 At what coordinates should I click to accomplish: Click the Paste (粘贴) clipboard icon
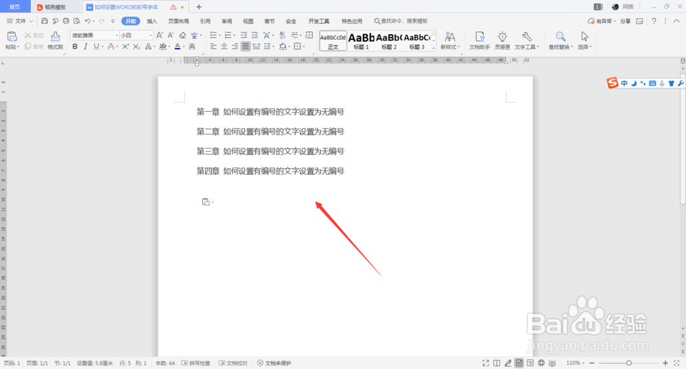tap(12, 37)
